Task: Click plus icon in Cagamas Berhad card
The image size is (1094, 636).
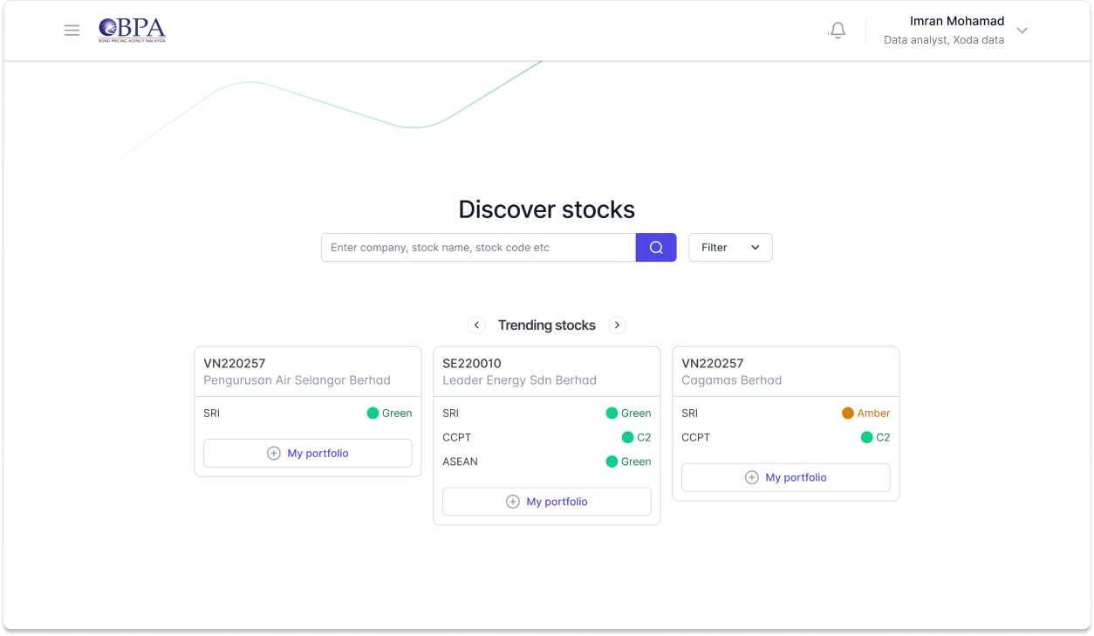Action: 752,477
